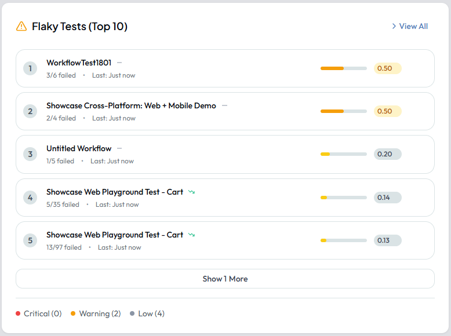The height and width of the screenshot is (336, 451).
Task: Click the Warning (2) legend item
Action: [96, 313]
